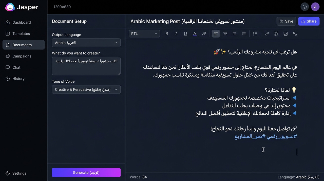
Task: Apply the line spacing option
Action: pyautogui.click(x=244, y=34)
